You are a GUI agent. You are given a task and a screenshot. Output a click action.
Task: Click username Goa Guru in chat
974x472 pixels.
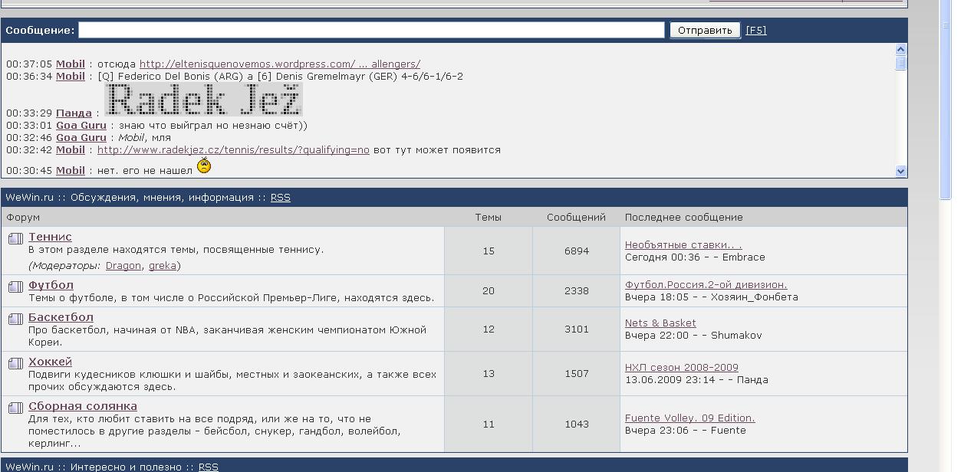(81, 126)
